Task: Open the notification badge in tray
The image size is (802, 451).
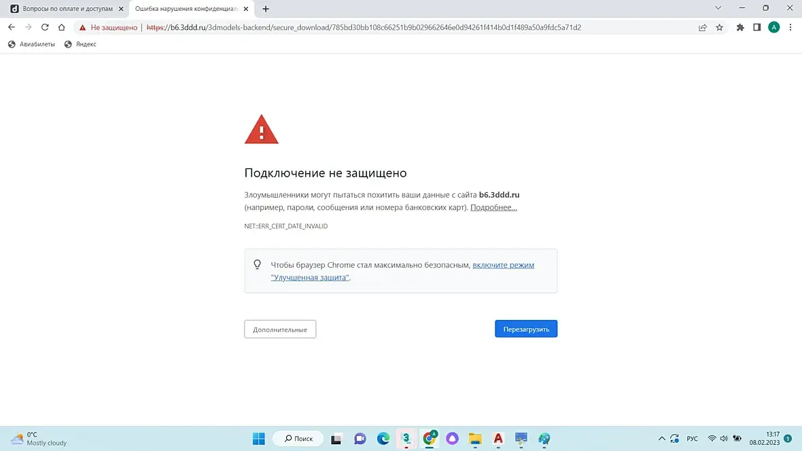Action: point(788,439)
